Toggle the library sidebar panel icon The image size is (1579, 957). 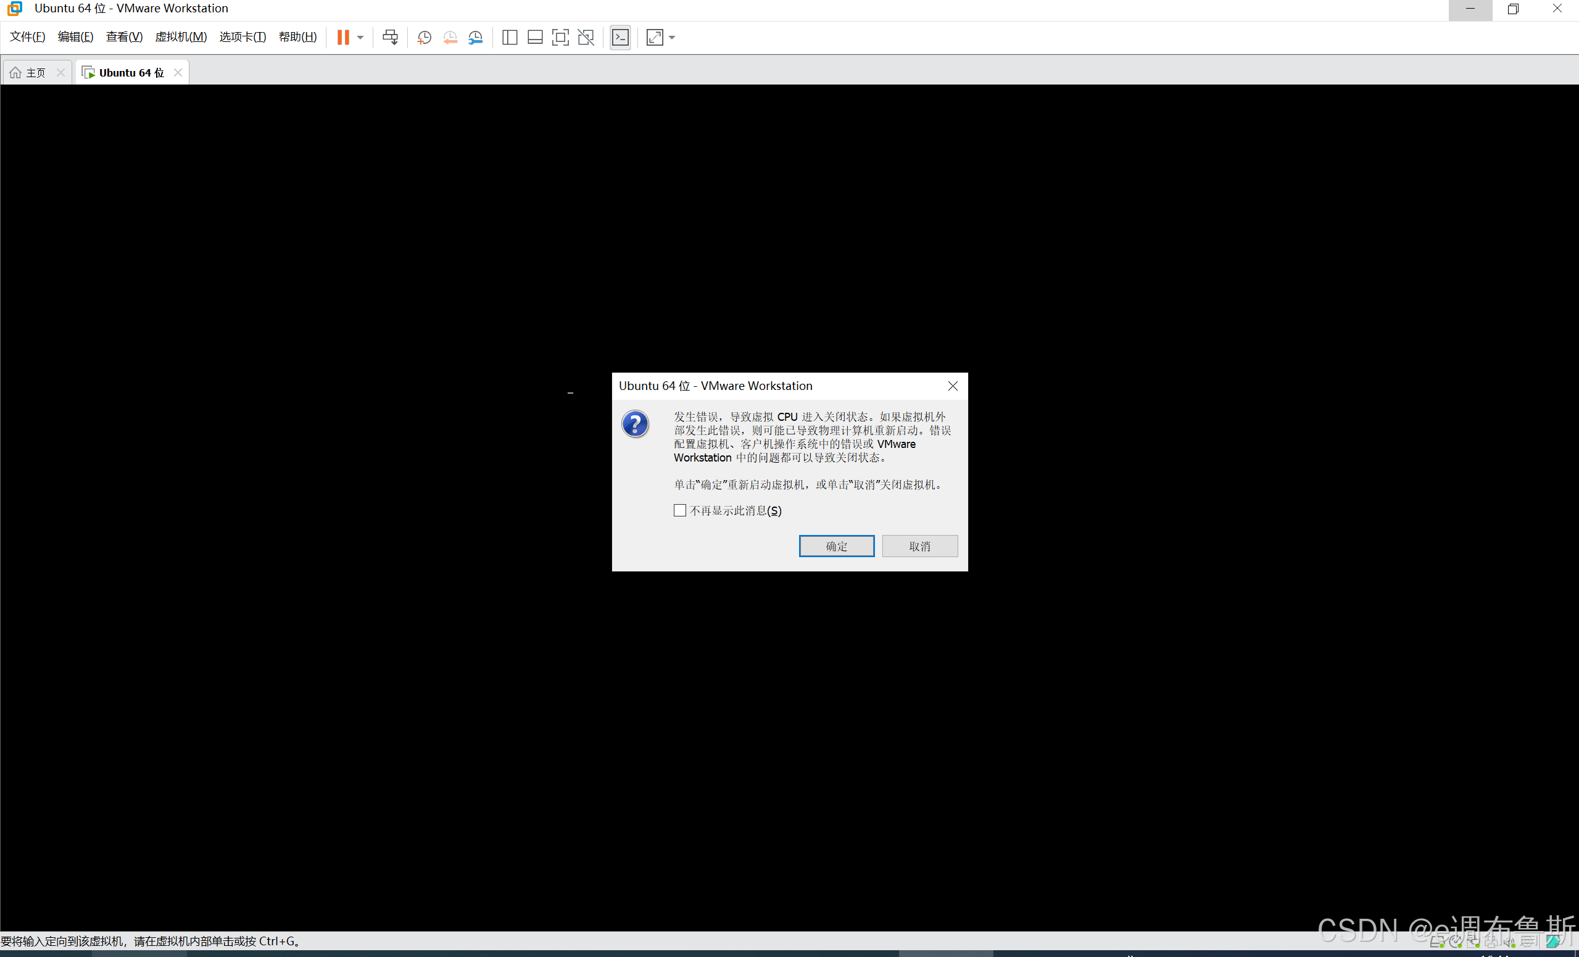(510, 37)
